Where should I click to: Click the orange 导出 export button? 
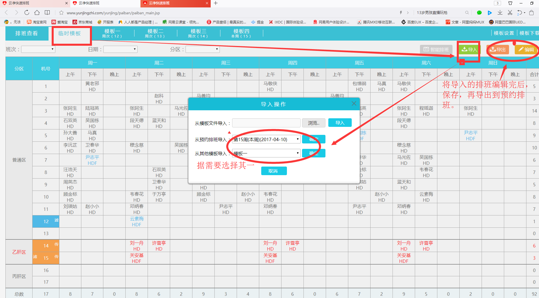(x=498, y=49)
